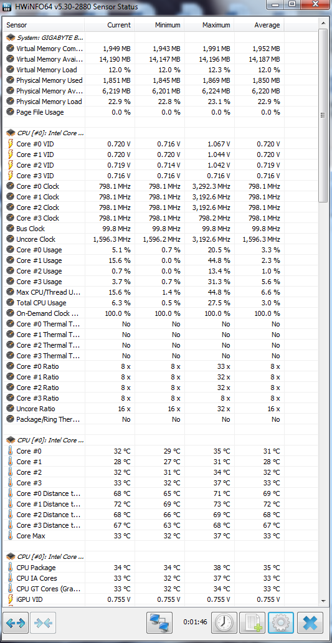Close sensors with the blue X button

(x=310, y=622)
